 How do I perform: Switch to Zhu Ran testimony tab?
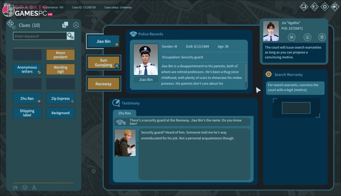coord(124,113)
